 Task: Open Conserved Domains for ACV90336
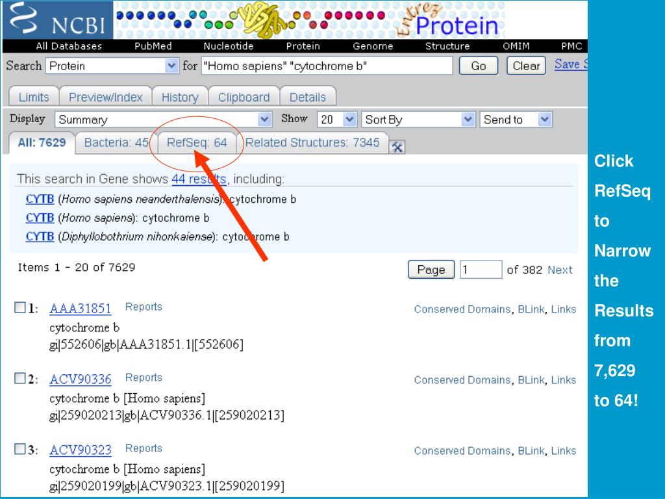click(x=462, y=380)
